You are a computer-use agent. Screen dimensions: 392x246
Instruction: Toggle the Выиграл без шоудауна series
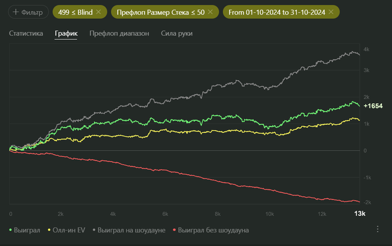[x=211, y=230]
